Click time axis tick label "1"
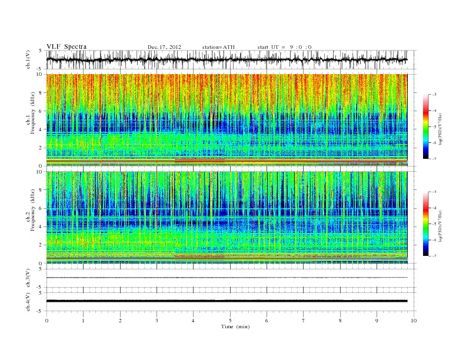466x360 pixels. [x=83, y=321]
